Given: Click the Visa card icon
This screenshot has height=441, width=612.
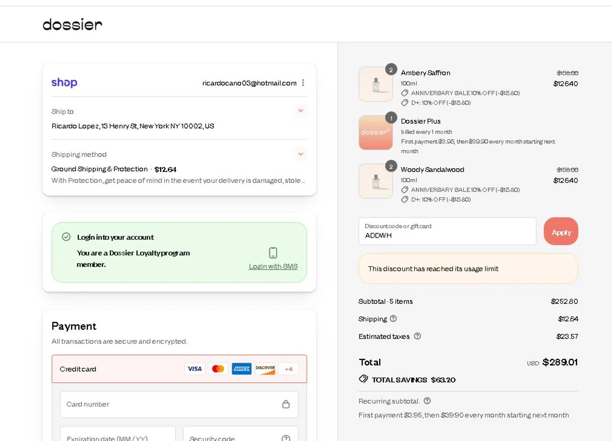Looking at the screenshot, I should (x=195, y=369).
